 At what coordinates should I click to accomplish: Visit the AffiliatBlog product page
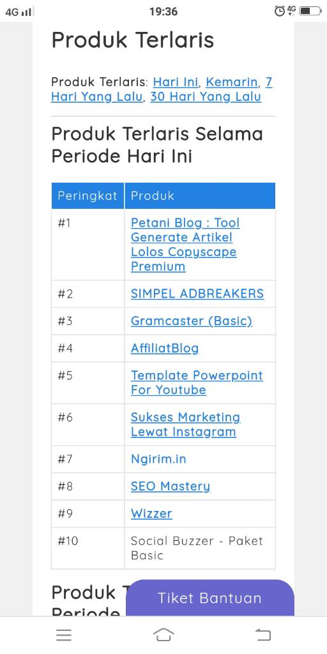pos(165,348)
